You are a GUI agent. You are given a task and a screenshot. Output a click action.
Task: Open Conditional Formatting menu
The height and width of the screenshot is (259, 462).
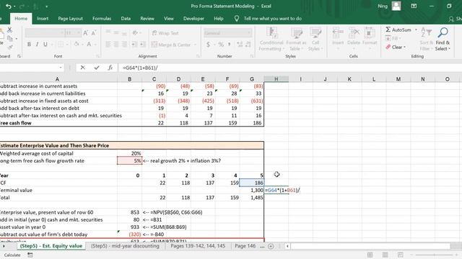click(x=271, y=39)
